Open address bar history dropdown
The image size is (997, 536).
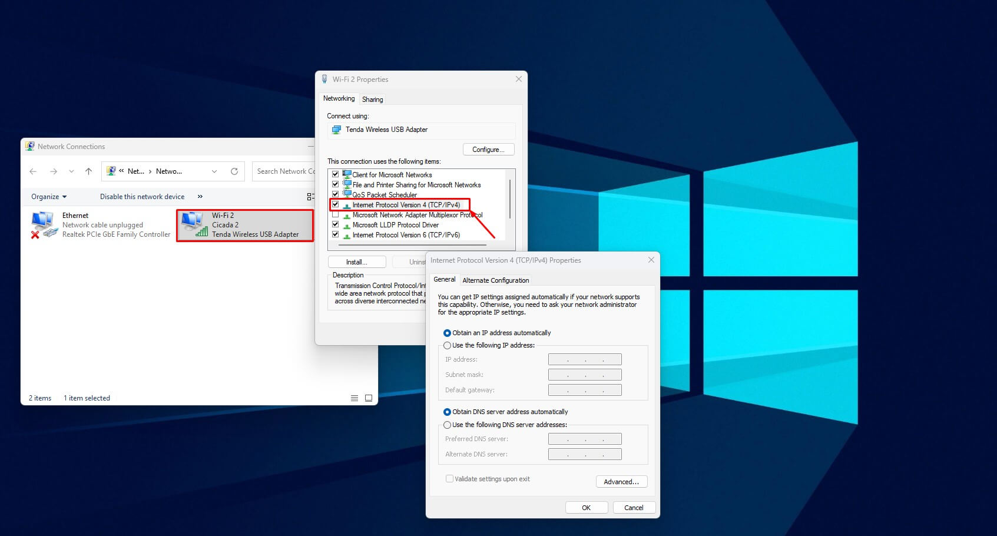coord(214,171)
